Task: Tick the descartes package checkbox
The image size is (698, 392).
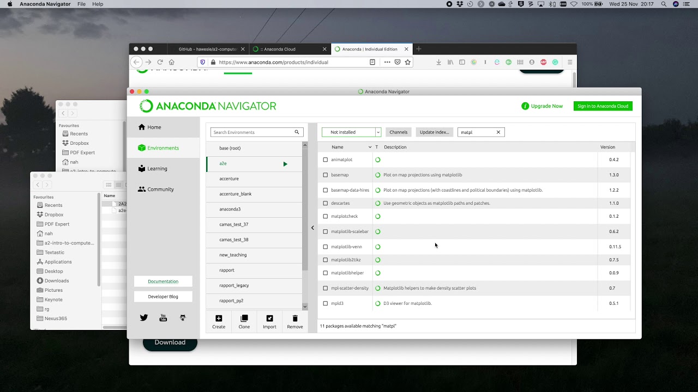Action: click(326, 203)
